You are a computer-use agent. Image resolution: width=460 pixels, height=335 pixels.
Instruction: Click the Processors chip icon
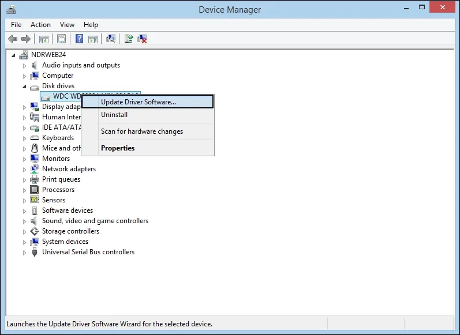point(34,190)
